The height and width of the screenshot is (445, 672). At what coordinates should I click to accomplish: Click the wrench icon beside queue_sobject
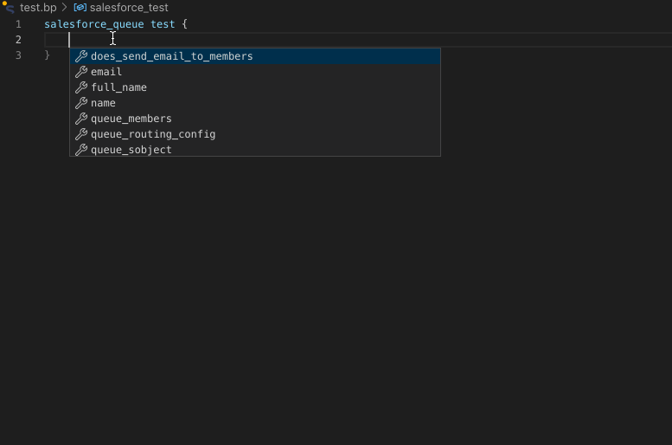[81, 149]
